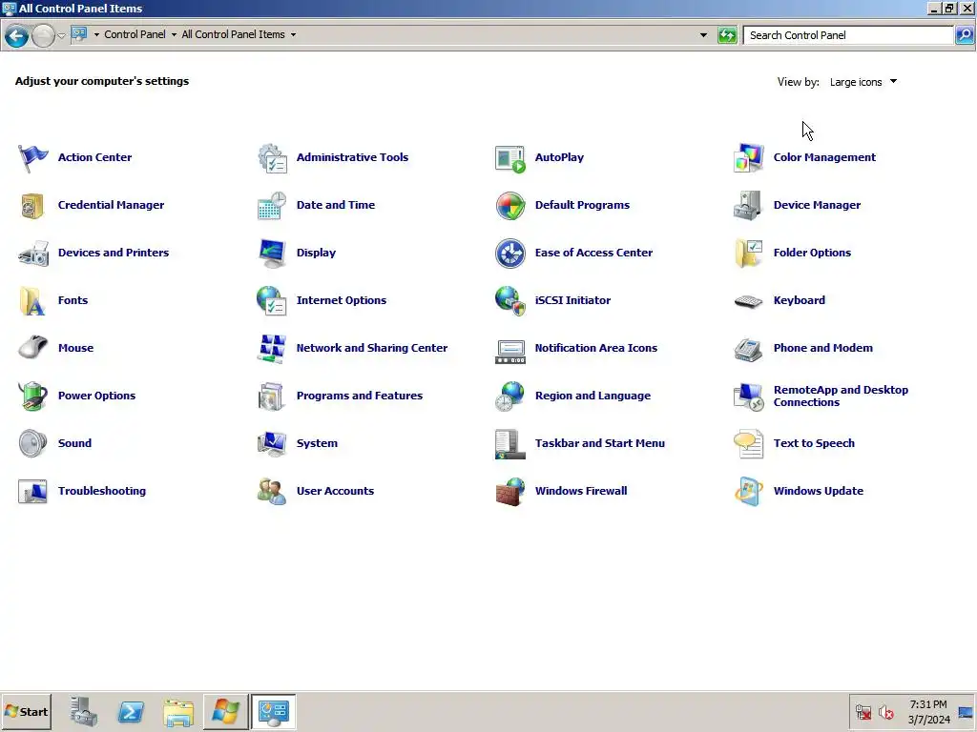Open the Windows Update icon
This screenshot has width=977, height=732.
coord(748,492)
